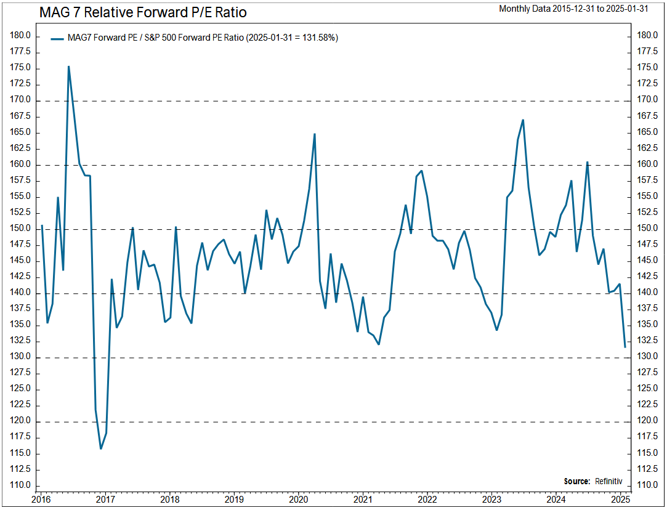Screen dimensions: 667x507
Task: Click the 2023 peak of the blue line
Action: [x=523, y=120]
